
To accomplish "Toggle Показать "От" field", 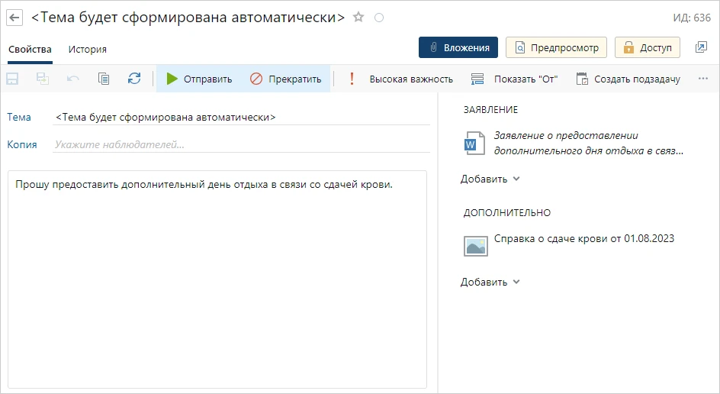I will [x=514, y=79].
